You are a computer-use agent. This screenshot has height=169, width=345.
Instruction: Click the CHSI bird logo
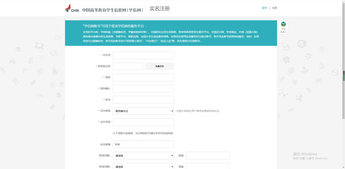(x=72, y=9)
